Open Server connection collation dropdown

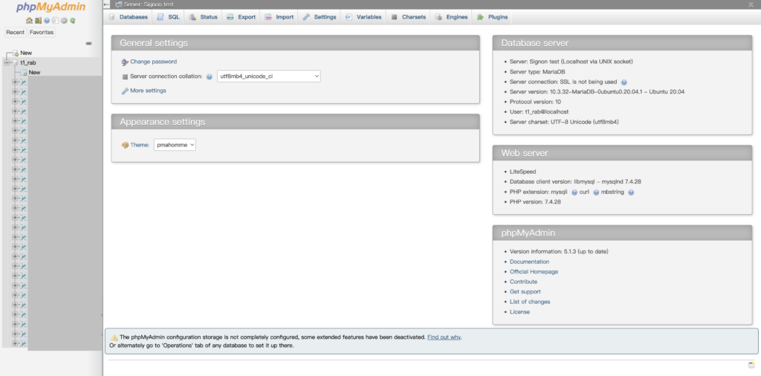tap(268, 76)
